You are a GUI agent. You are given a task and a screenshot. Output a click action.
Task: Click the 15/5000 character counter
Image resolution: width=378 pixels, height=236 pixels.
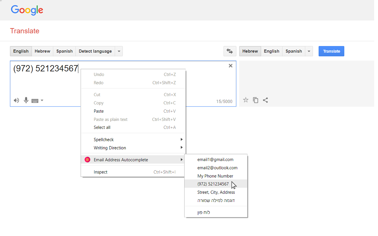point(224,101)
